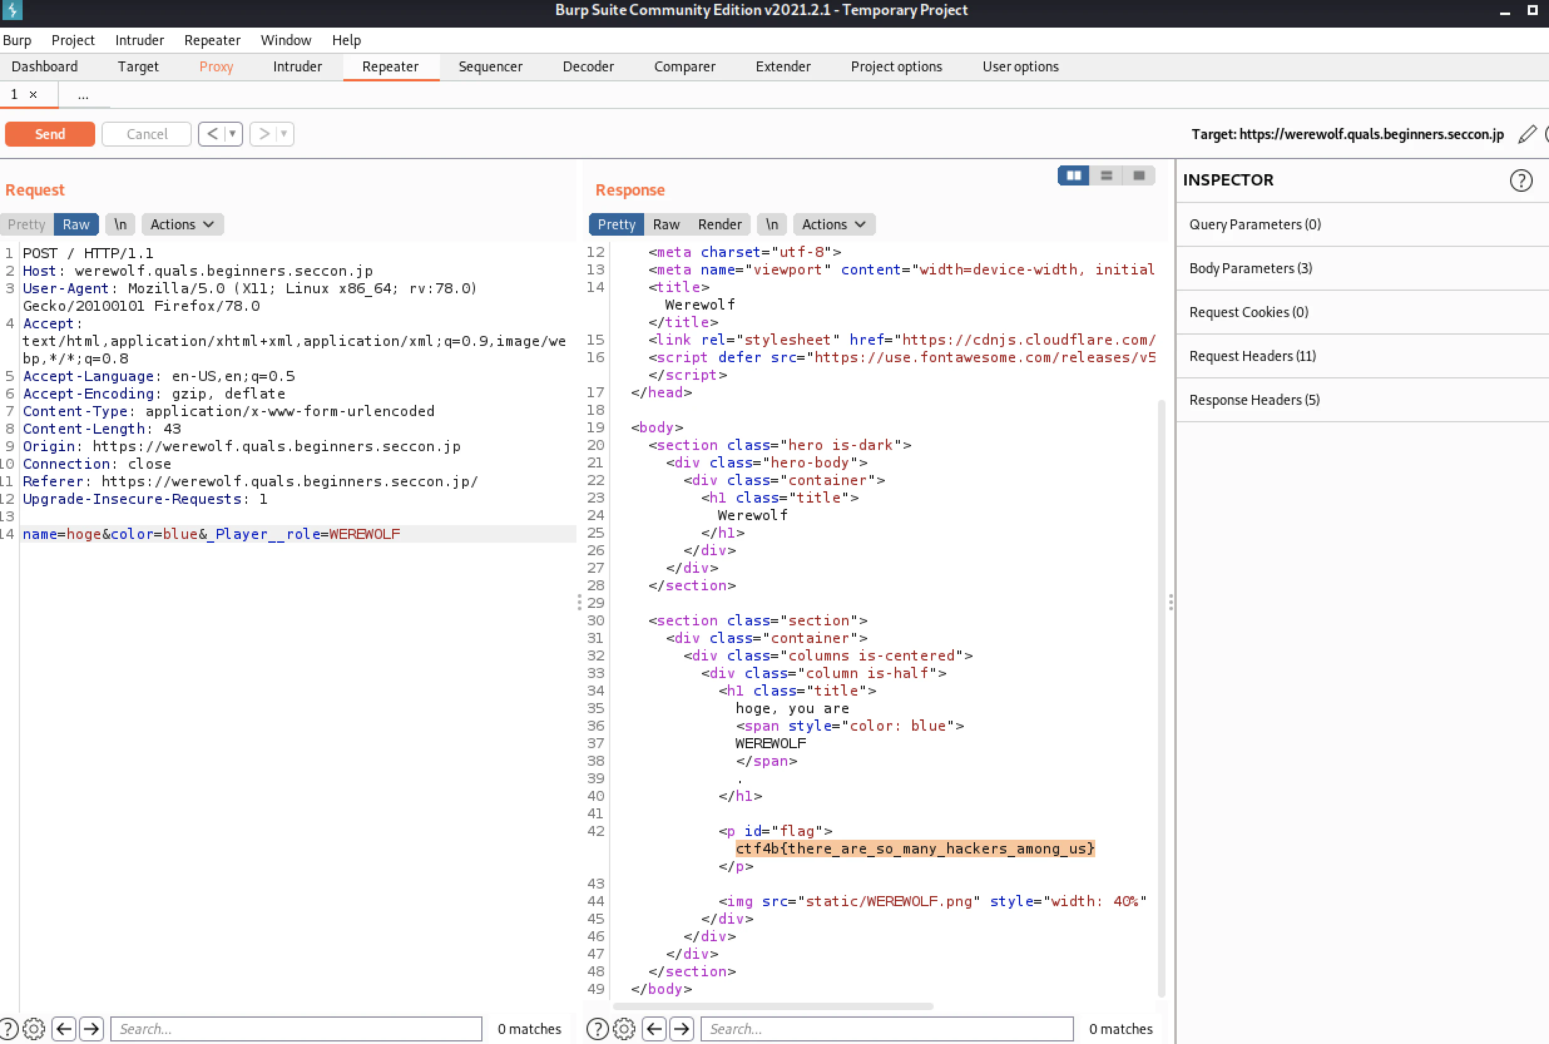Open the Intruder menu
Image resolution: width=1549 pixels, height=1044 pixels.
coord(139,40)
